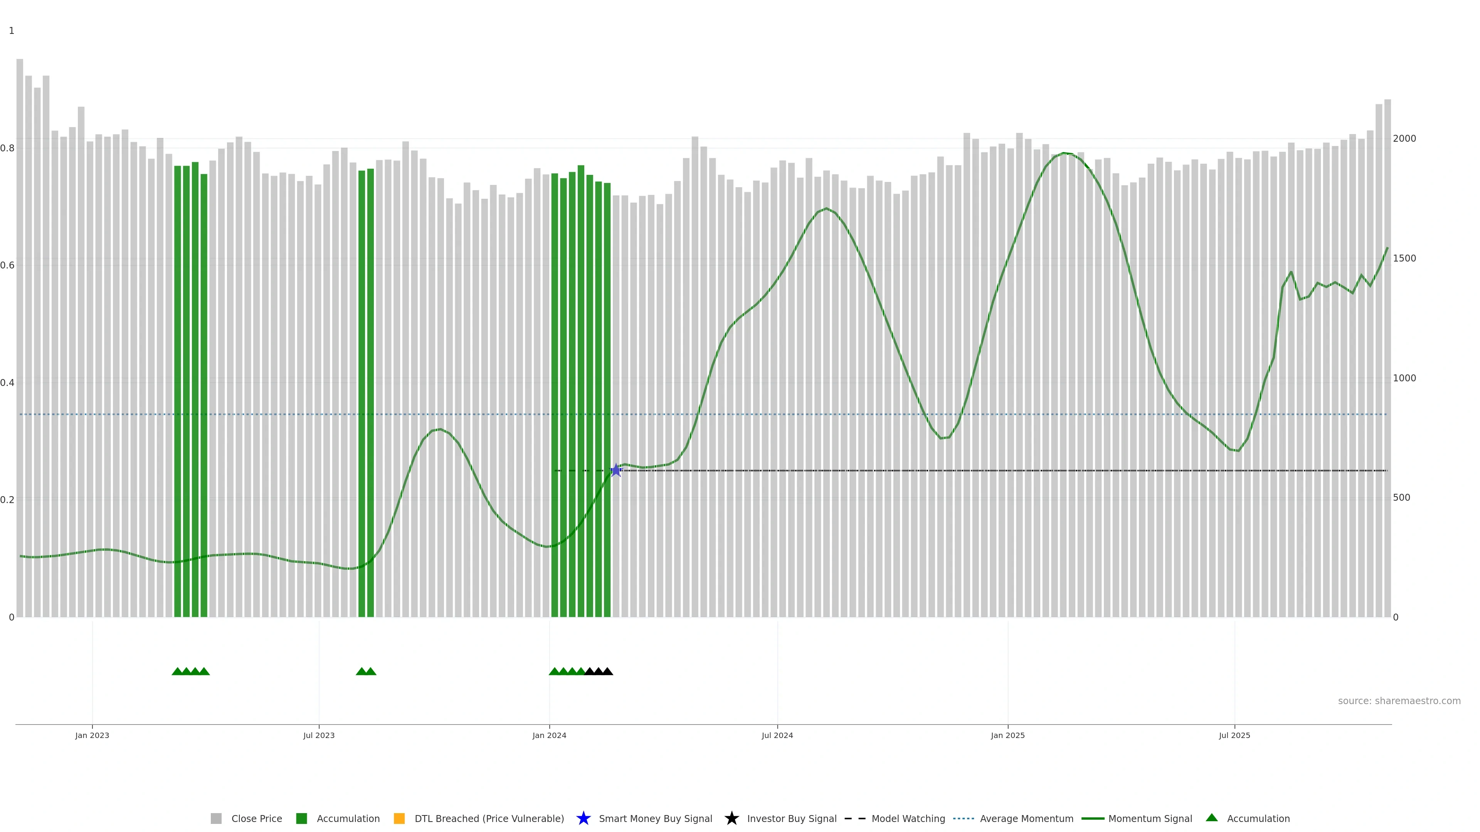Viewport: 1480px width, 832px height.
Task: Click the blue star on the chart
Action: click(x=616, y=471)
